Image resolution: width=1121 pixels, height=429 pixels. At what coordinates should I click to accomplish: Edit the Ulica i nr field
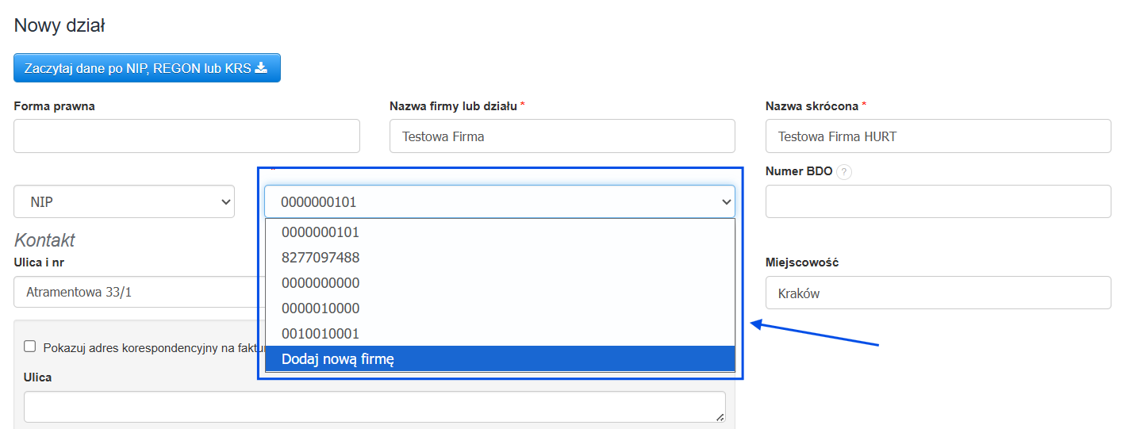click(135, 292)
